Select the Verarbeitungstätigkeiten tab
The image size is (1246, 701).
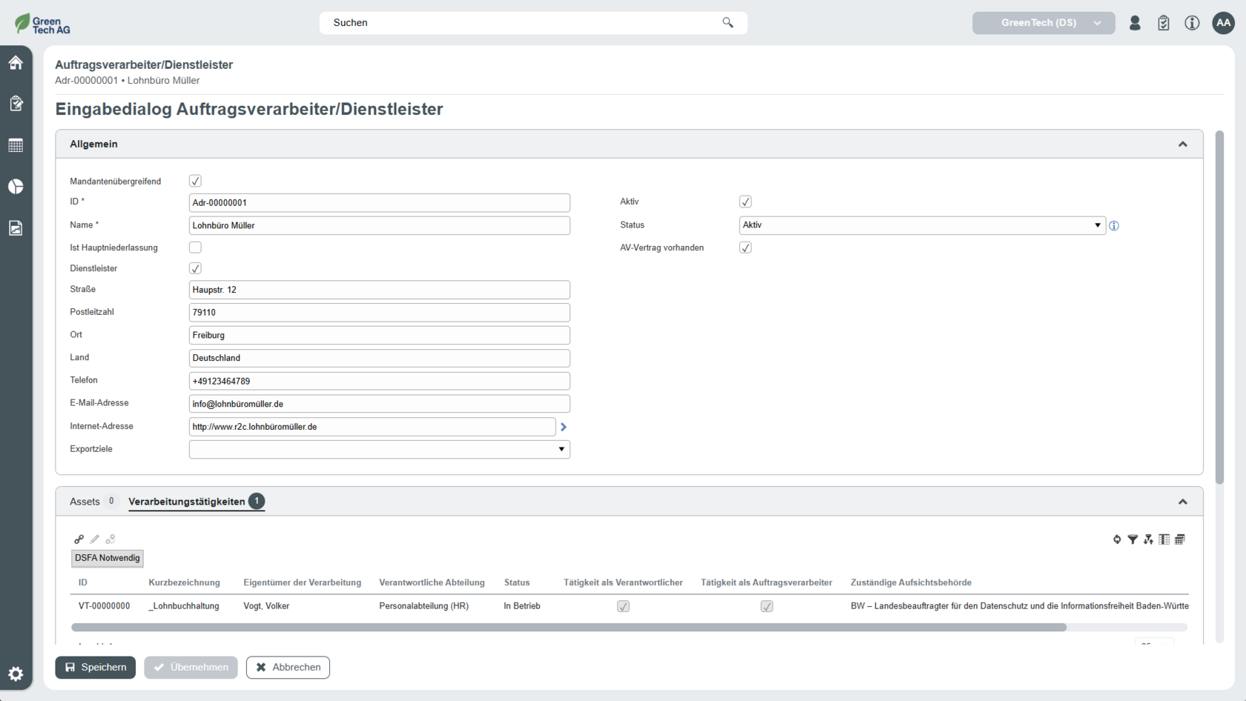[x=187, y=502]
